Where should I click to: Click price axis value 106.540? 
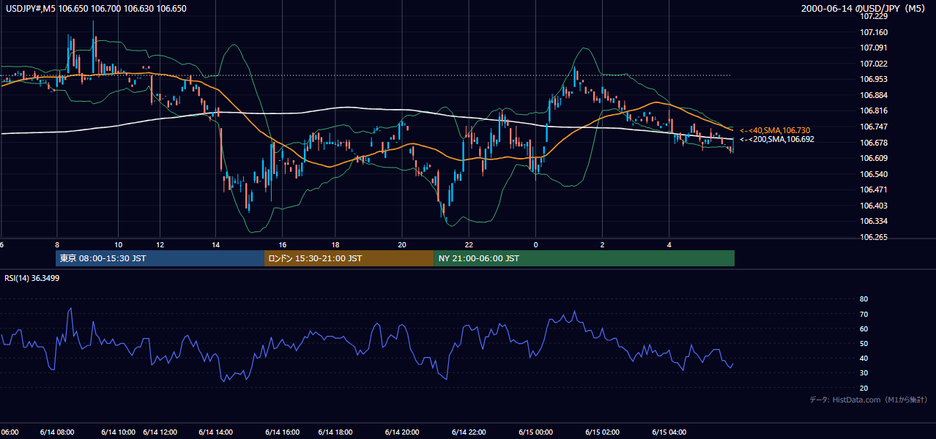pyautogui.click(x=874, y=174)
